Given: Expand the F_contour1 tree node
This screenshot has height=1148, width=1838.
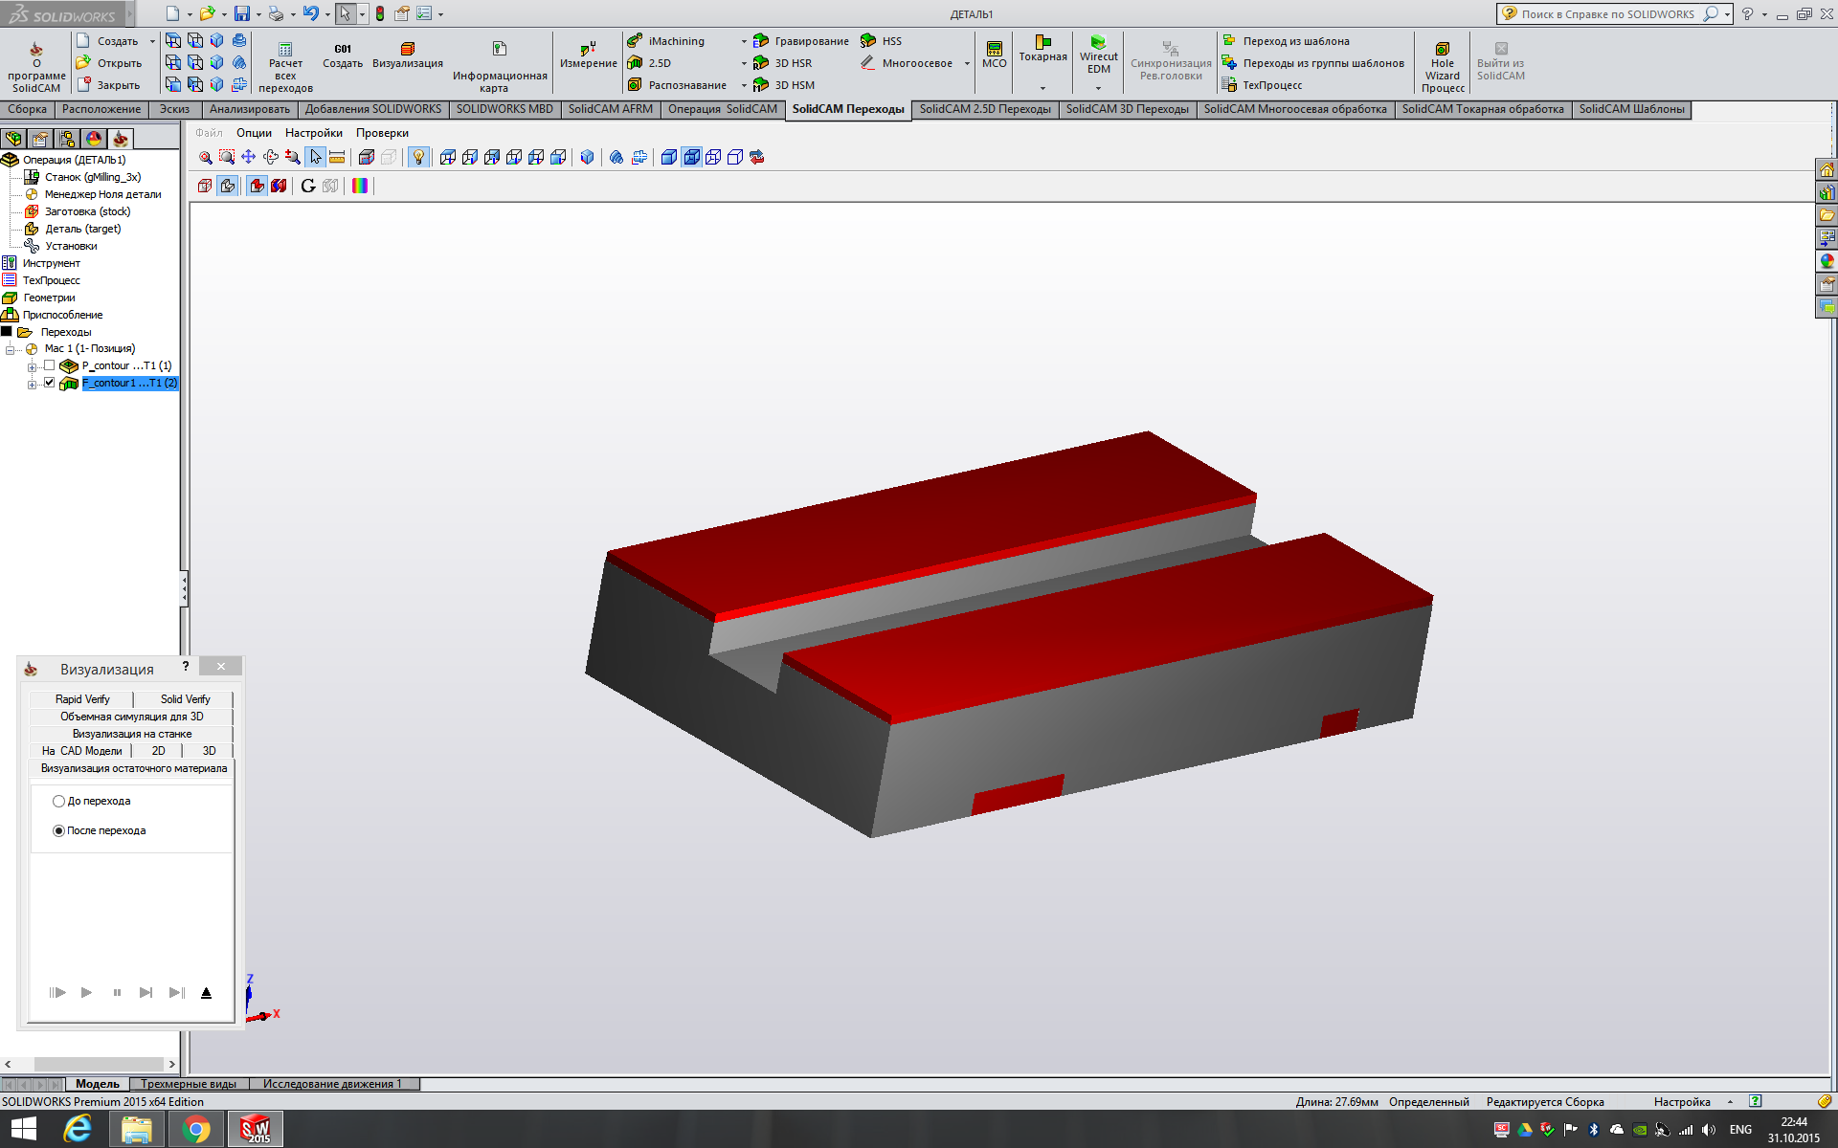Looking at the screenshot, I should point(32,384).
